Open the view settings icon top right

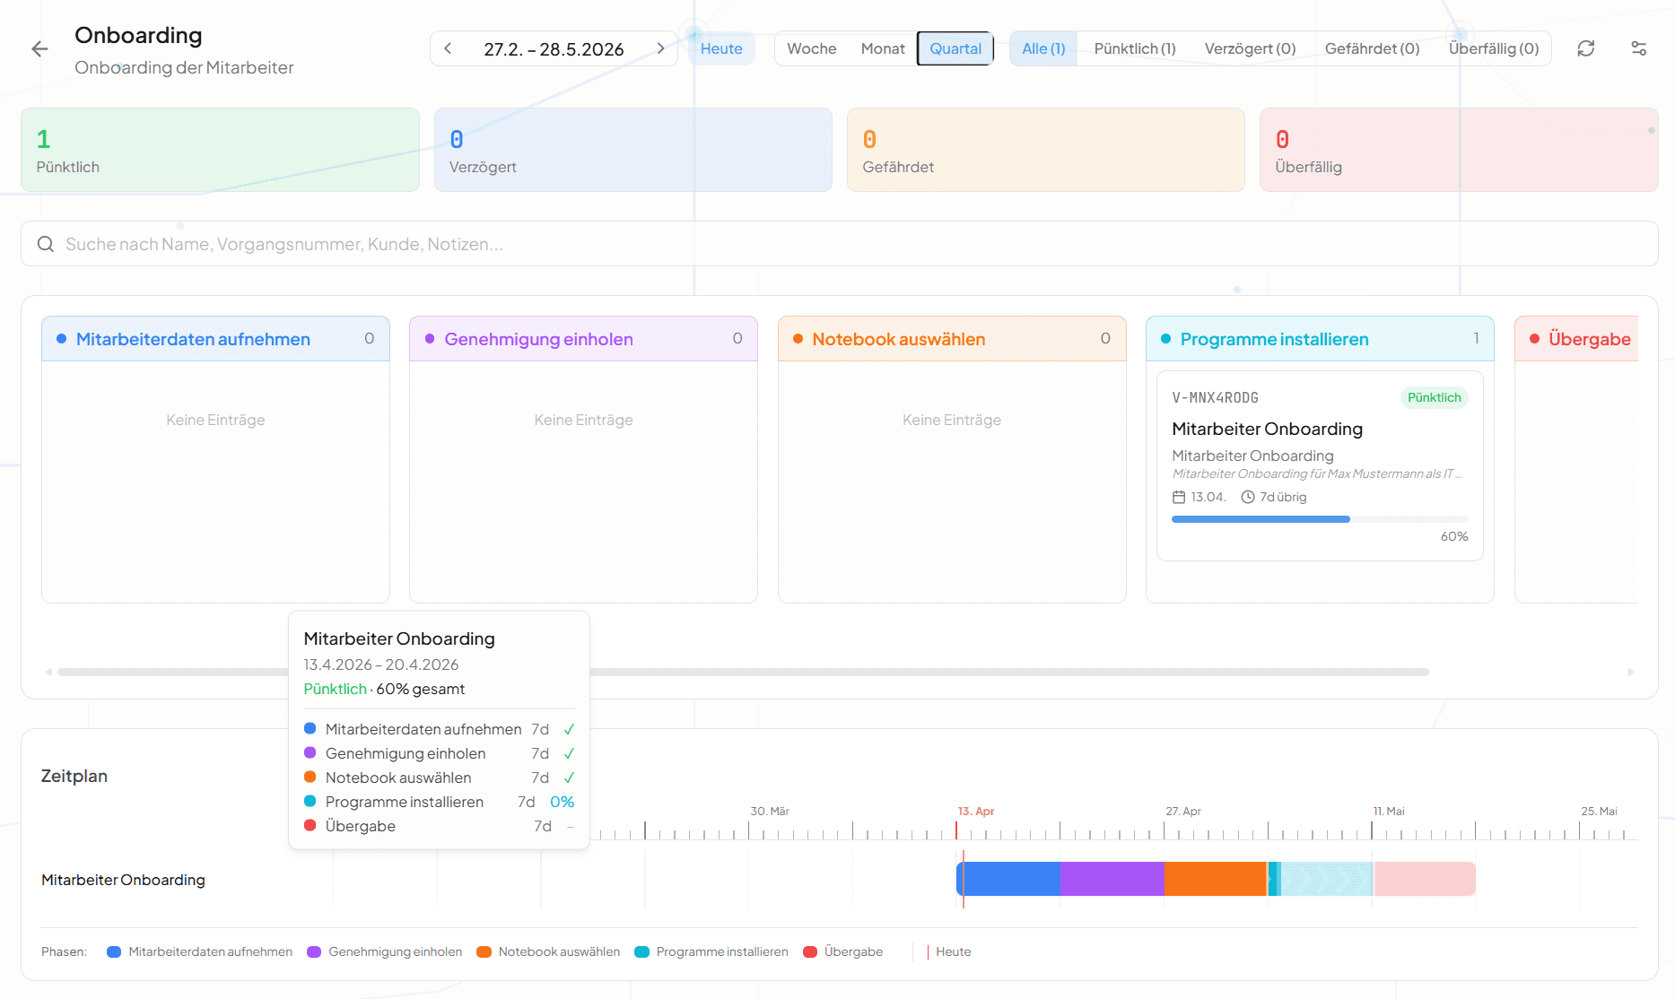click(1639, 48)
